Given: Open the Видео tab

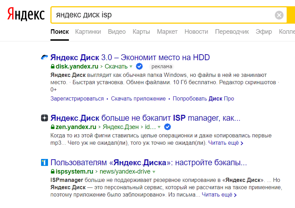Looking at the screenshot, I should pos(117,32).
